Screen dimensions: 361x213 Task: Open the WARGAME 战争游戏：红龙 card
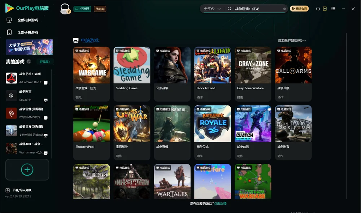(x=91, y=74)
